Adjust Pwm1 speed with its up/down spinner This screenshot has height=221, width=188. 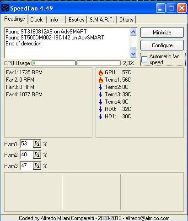coord(37,144)
